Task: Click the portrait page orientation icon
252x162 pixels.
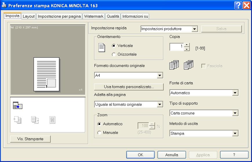Action: (x=102, y=48)
